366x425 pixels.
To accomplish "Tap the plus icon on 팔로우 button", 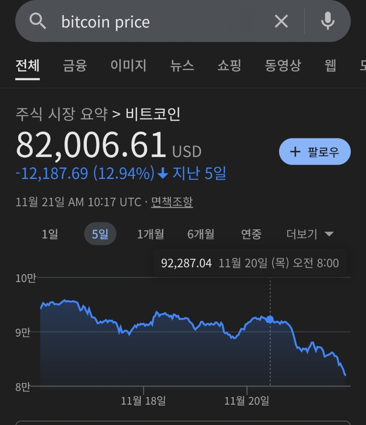I will [x=295, y=152].
